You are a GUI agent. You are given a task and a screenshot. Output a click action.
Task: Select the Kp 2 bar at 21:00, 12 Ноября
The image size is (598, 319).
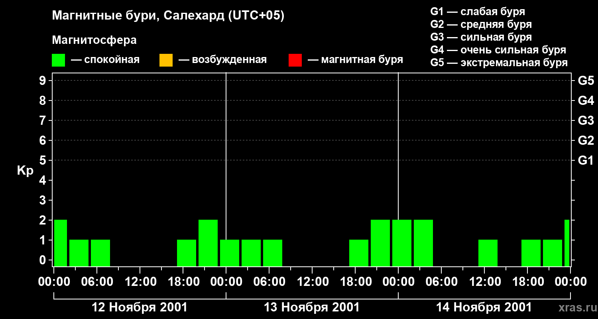pos(208,243)
